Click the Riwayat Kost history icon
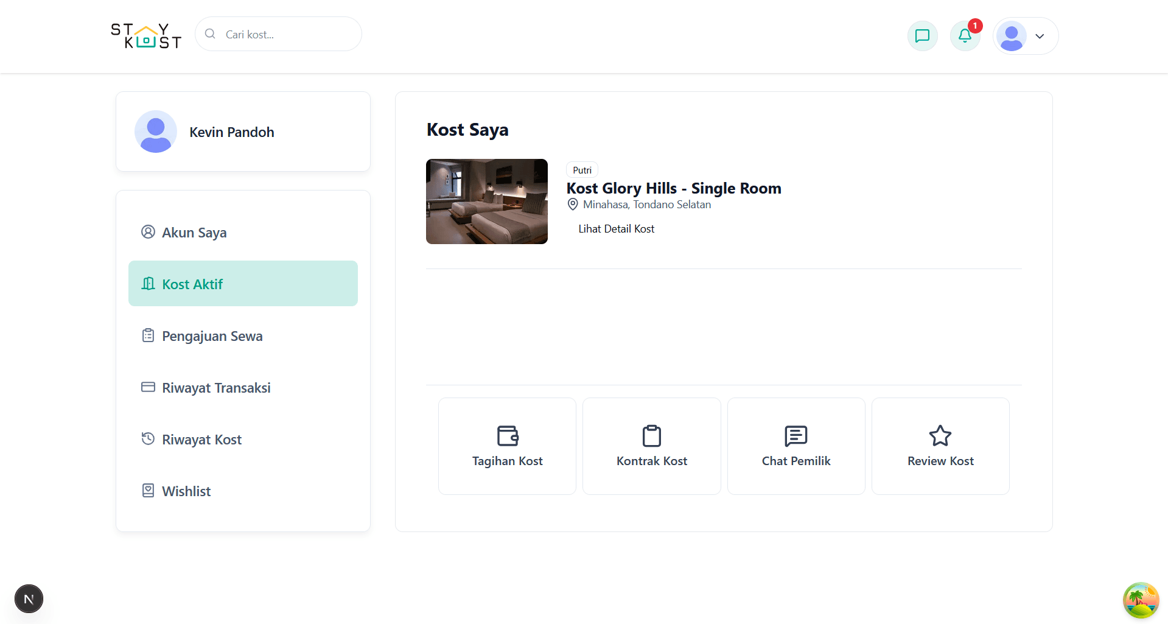 click(x=148, y=438)
